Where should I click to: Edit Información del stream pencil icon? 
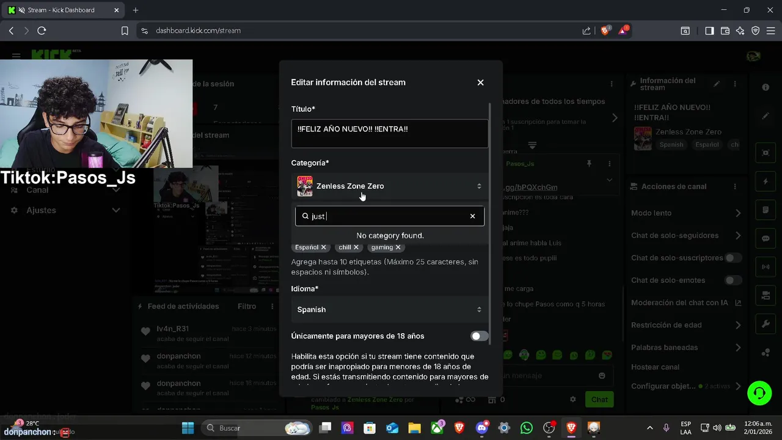pyautogui.click(x=717, y=84)
